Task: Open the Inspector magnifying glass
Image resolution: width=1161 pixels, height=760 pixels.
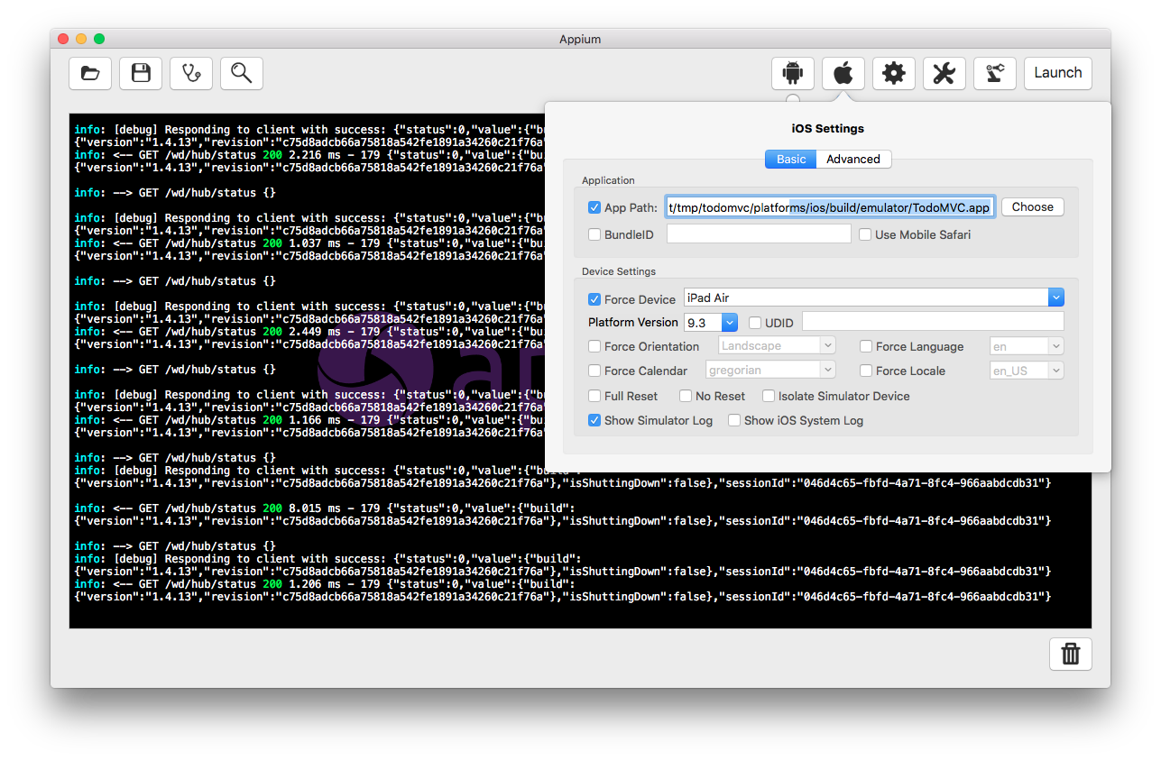Action: 241,73
